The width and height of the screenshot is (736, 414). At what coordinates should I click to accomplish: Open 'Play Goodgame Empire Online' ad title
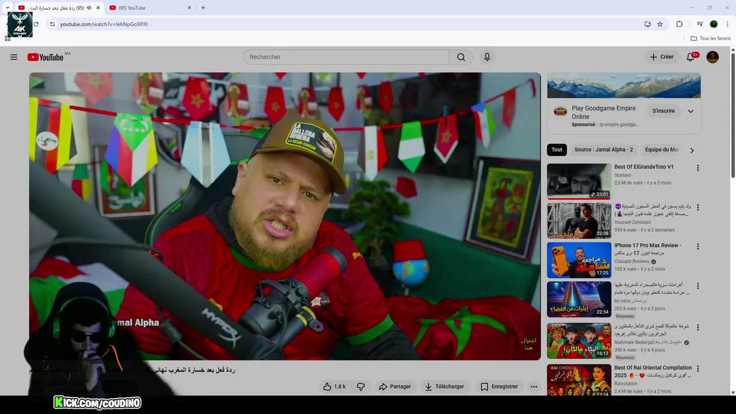coord(604,112)
